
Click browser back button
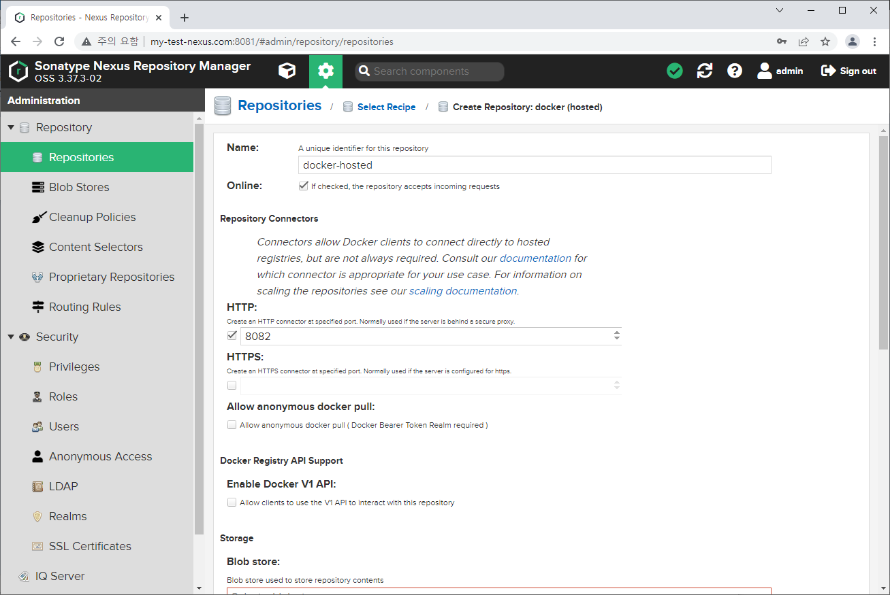pos(16,41)
